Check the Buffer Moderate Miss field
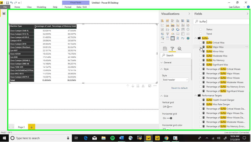Image resolution: width=251 pixels, height=142 pixels. click(201, 56)
